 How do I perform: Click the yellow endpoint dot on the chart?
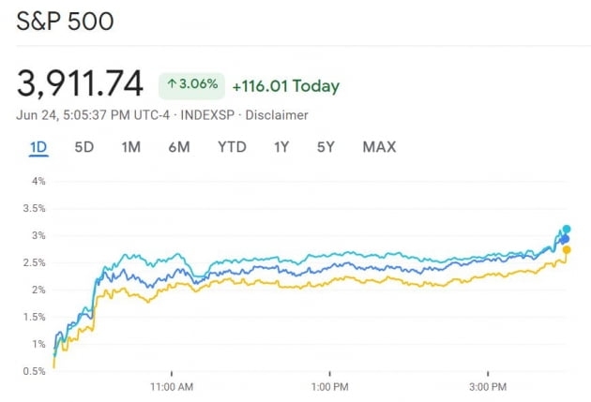(x=566, y=250)
